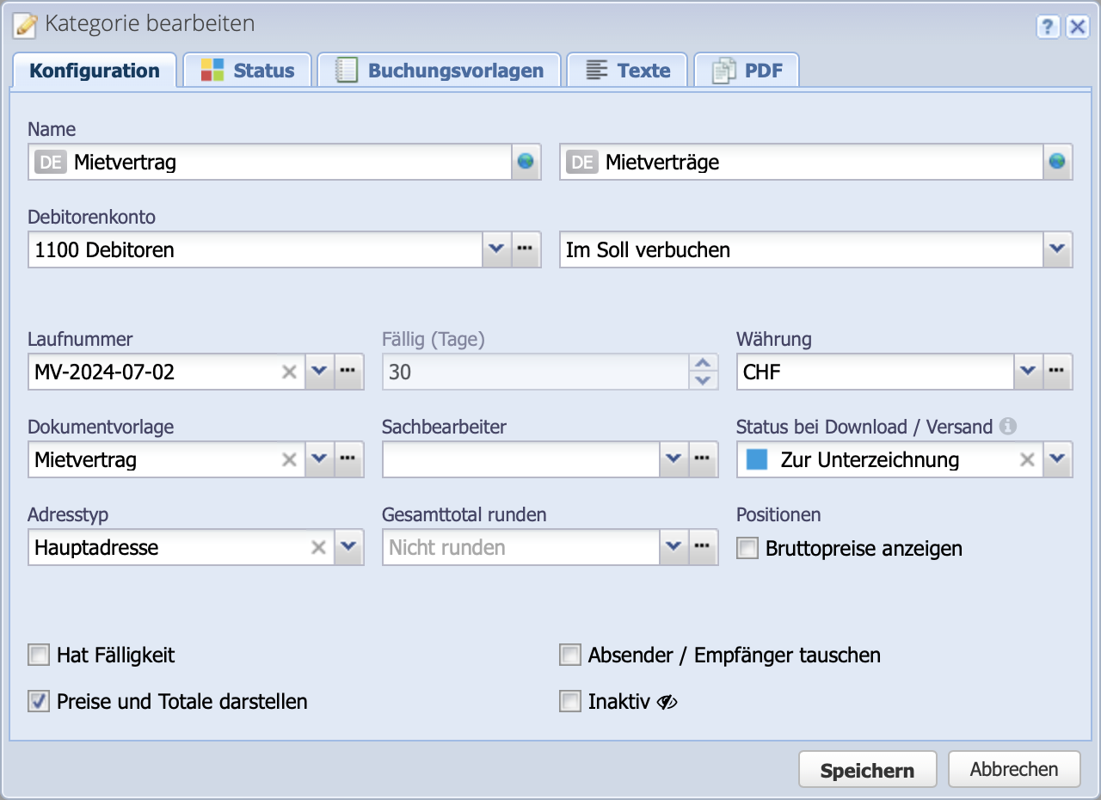This screenshot has height=800, width=1101.
Task: Cancel editing via the Abbrechen button
Action: pos(1014,769)
